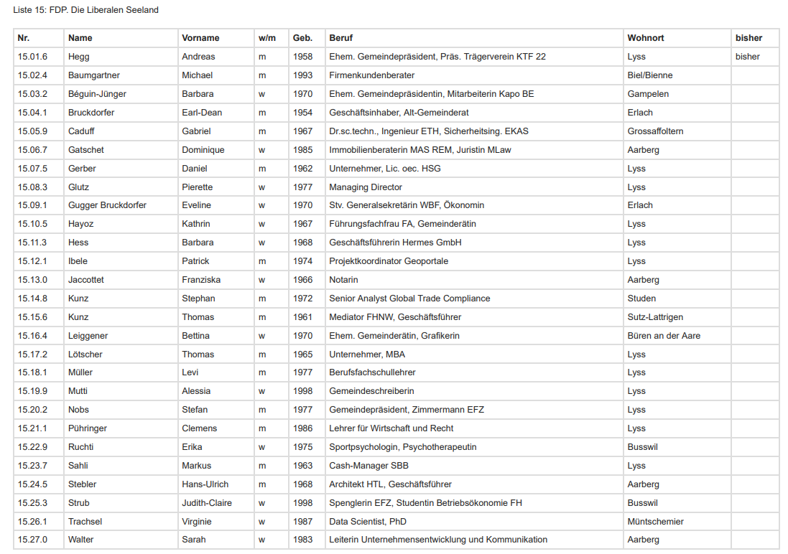The image size is (788, 554).
Task: Select the first name 'Judith-Claire'
Action: pos(207,503)
